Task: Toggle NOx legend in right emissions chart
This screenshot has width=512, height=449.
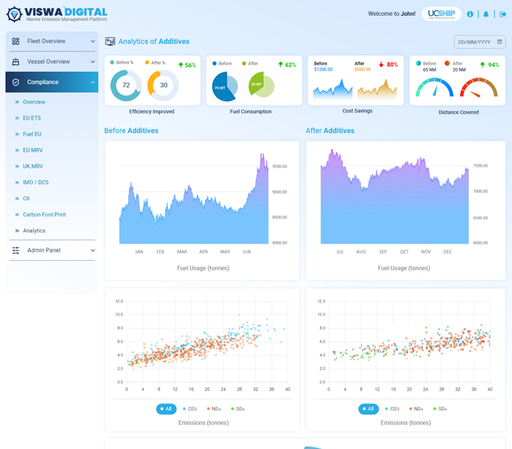Action: [x=416, y=409]
